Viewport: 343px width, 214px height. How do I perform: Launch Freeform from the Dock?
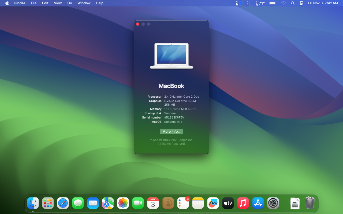[x=213, y=203]
